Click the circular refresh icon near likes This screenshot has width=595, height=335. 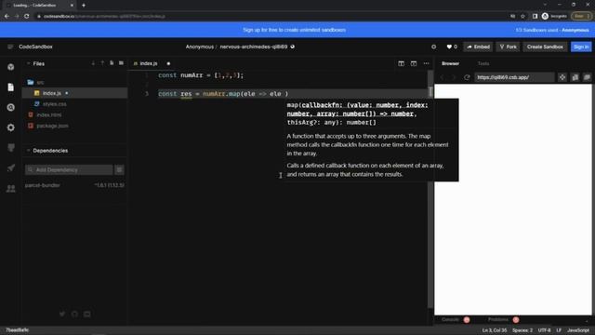[434, 47]
